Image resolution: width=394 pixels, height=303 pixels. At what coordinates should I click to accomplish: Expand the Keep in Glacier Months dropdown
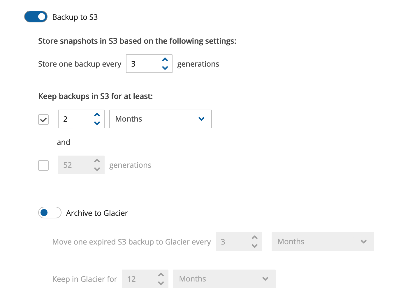[224, 279]
